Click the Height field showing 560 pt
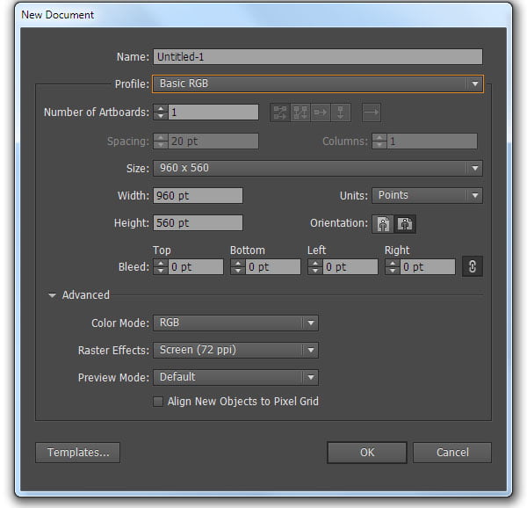The width and height of the screenshot is (527, 508). [198, 223]
